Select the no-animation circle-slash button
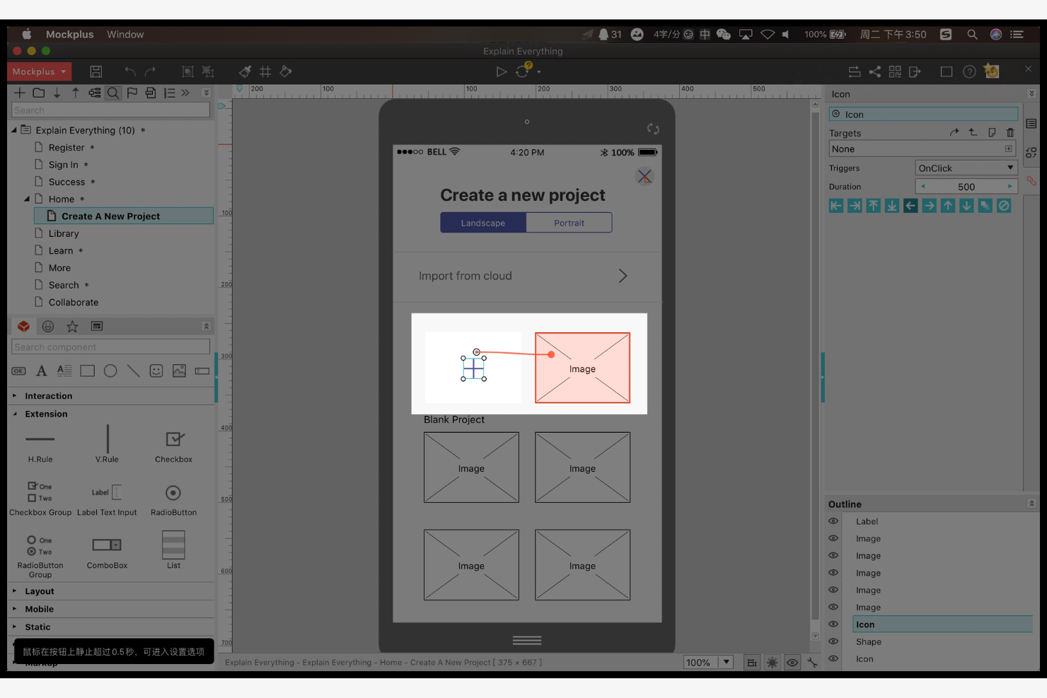Image resolution: width=1047 pixels, height=698 pixels. [x=1004, y=206]
